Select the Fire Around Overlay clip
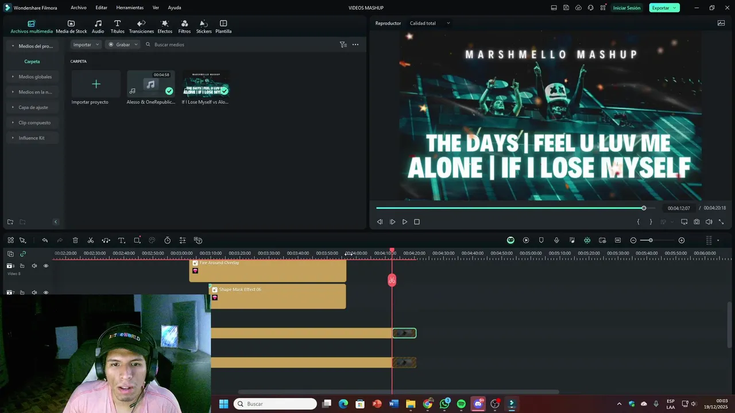Screen dimensions: 735x413 tap(268, 271)
